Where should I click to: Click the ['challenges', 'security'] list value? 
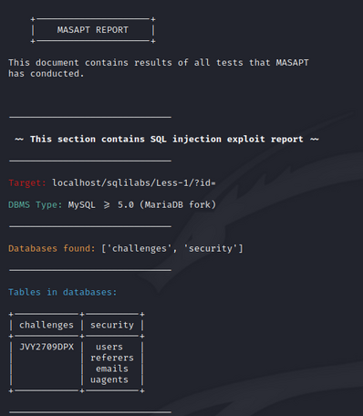click(x=172, y=248)
